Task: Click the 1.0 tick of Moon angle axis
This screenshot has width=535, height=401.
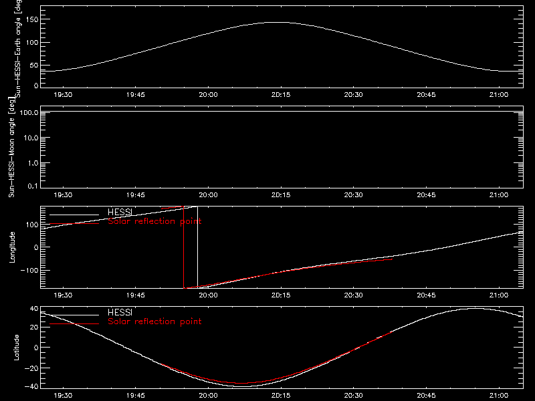Action: point(33,163)
